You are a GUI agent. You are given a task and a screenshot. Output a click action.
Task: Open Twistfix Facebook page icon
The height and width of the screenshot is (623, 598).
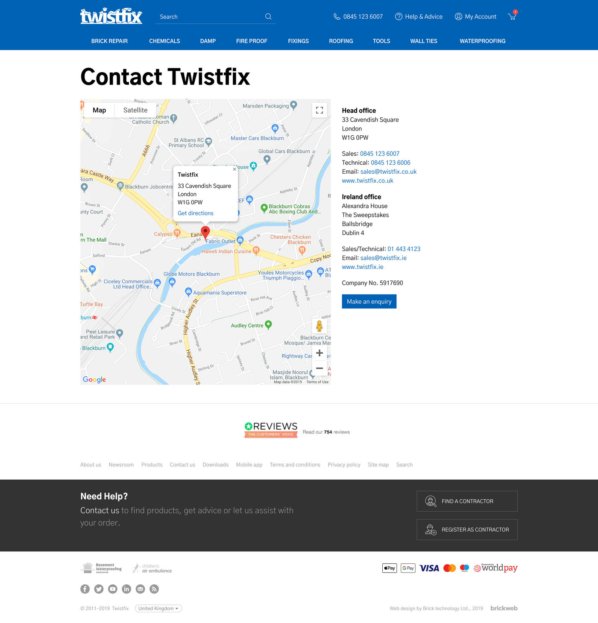85,589
